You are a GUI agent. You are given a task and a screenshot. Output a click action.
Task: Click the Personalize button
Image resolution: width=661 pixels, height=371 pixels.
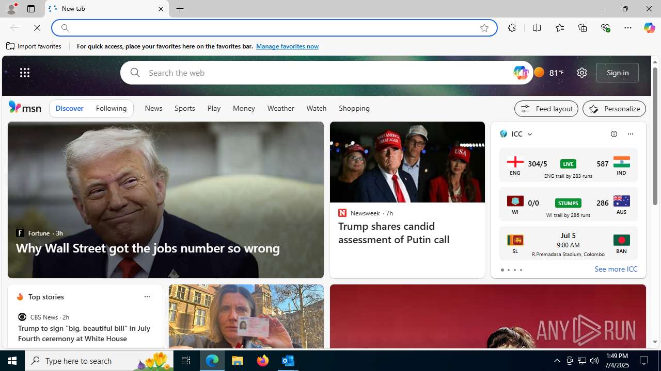click(614, 109)
